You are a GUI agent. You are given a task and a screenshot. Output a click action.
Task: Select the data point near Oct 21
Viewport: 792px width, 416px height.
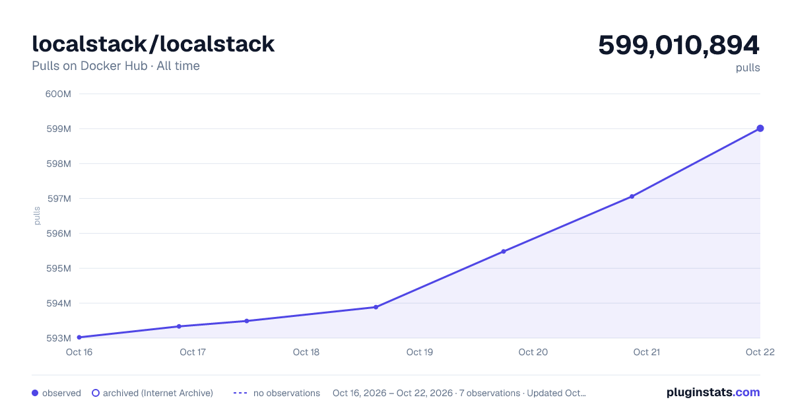coord(632,196)
